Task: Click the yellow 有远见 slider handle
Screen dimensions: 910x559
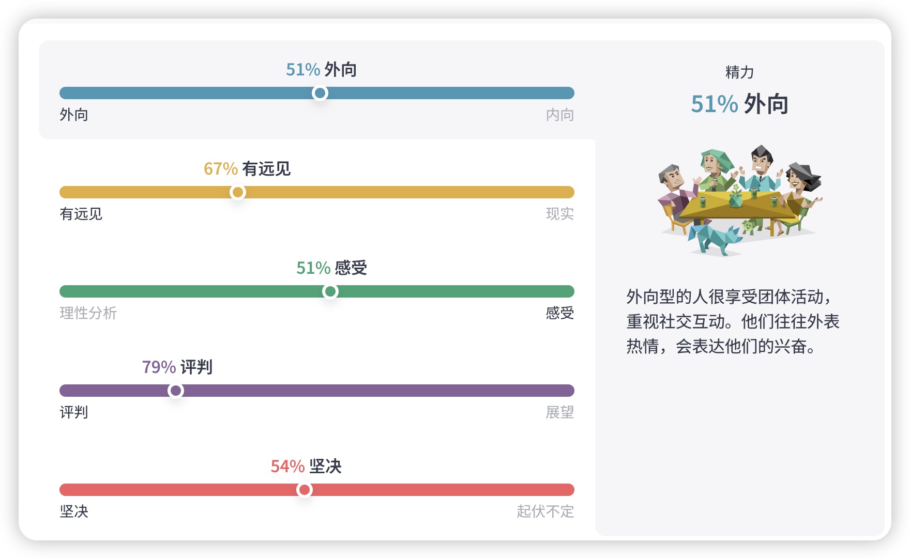Action: (x=238, y=192)
